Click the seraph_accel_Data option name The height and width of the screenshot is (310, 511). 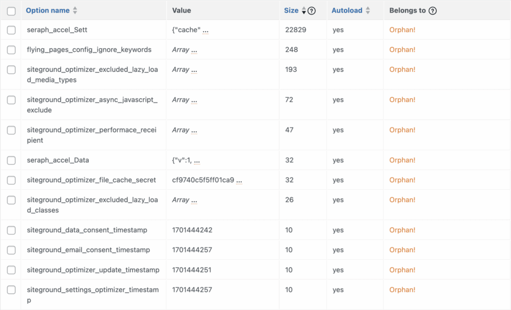[x=58, y=160]
